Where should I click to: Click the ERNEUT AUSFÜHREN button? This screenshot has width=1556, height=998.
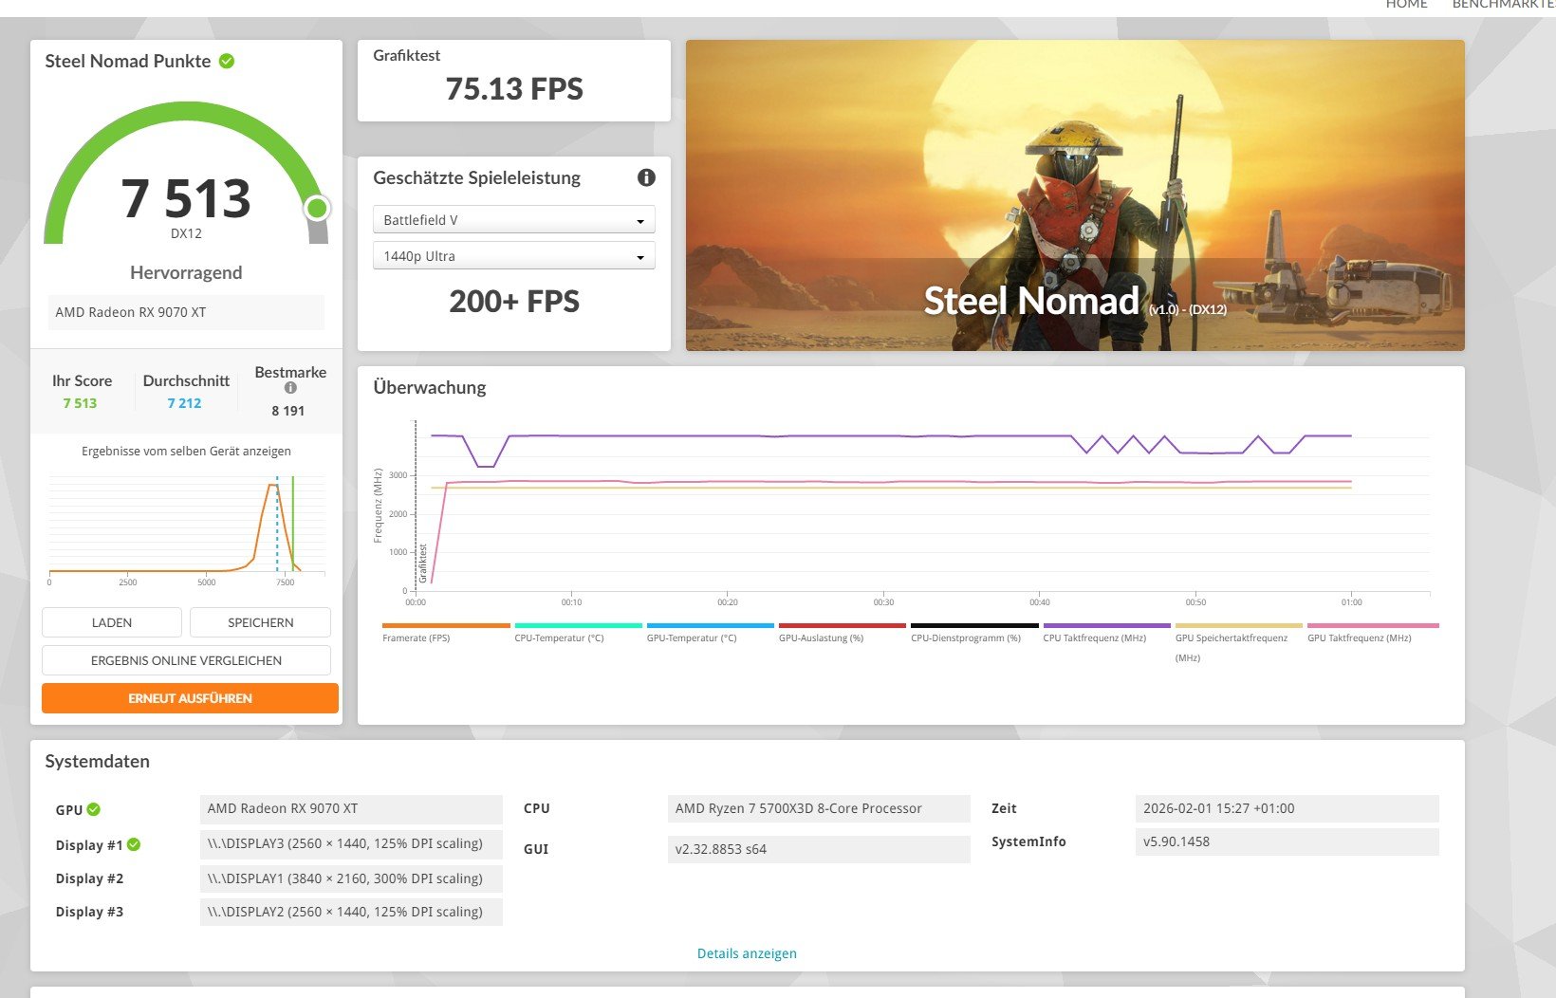(x=190, y=698)
